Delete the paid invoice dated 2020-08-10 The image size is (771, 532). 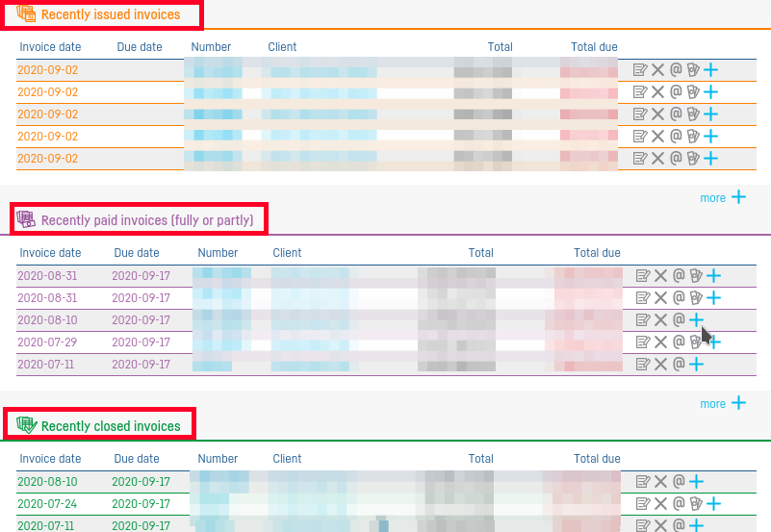coord(661,320)
